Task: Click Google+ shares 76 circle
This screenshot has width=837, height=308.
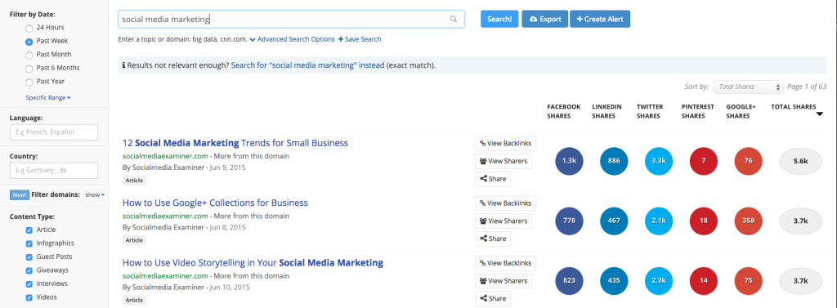Action: click(749, 161)
